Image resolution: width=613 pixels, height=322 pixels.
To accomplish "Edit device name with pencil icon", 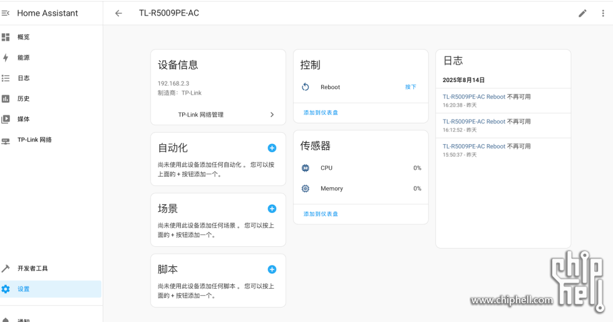I will tap(582, 13).
